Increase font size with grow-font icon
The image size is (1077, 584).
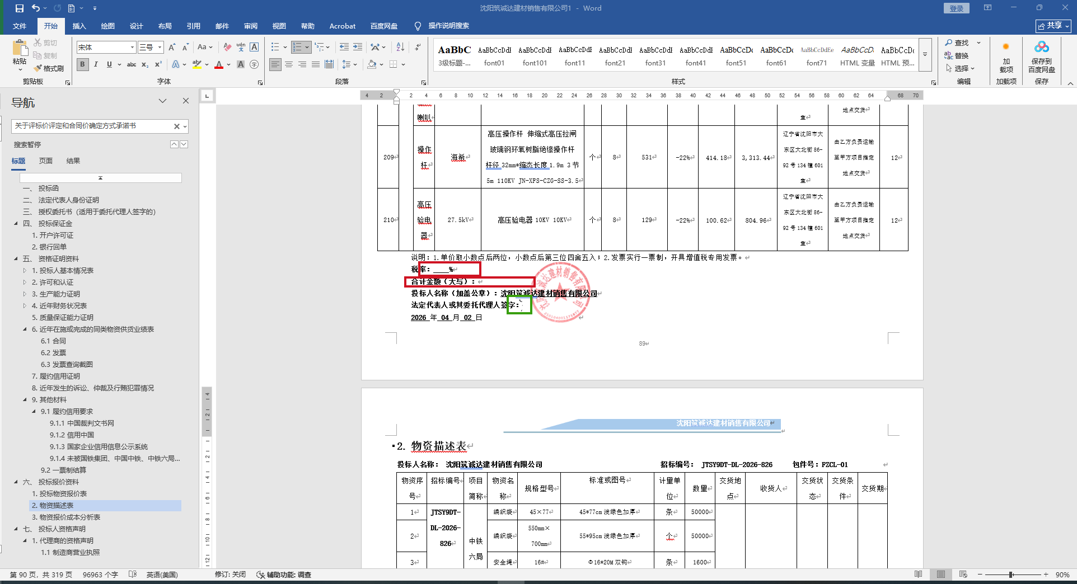[x=172, y=48]
